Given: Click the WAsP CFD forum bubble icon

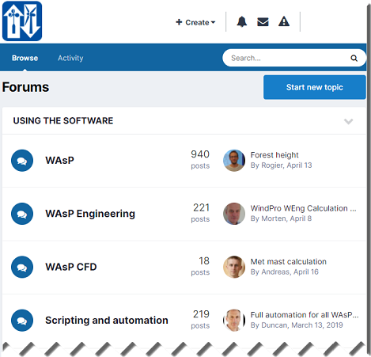Looking at the screenshot, I should click(x=22, y=267).
